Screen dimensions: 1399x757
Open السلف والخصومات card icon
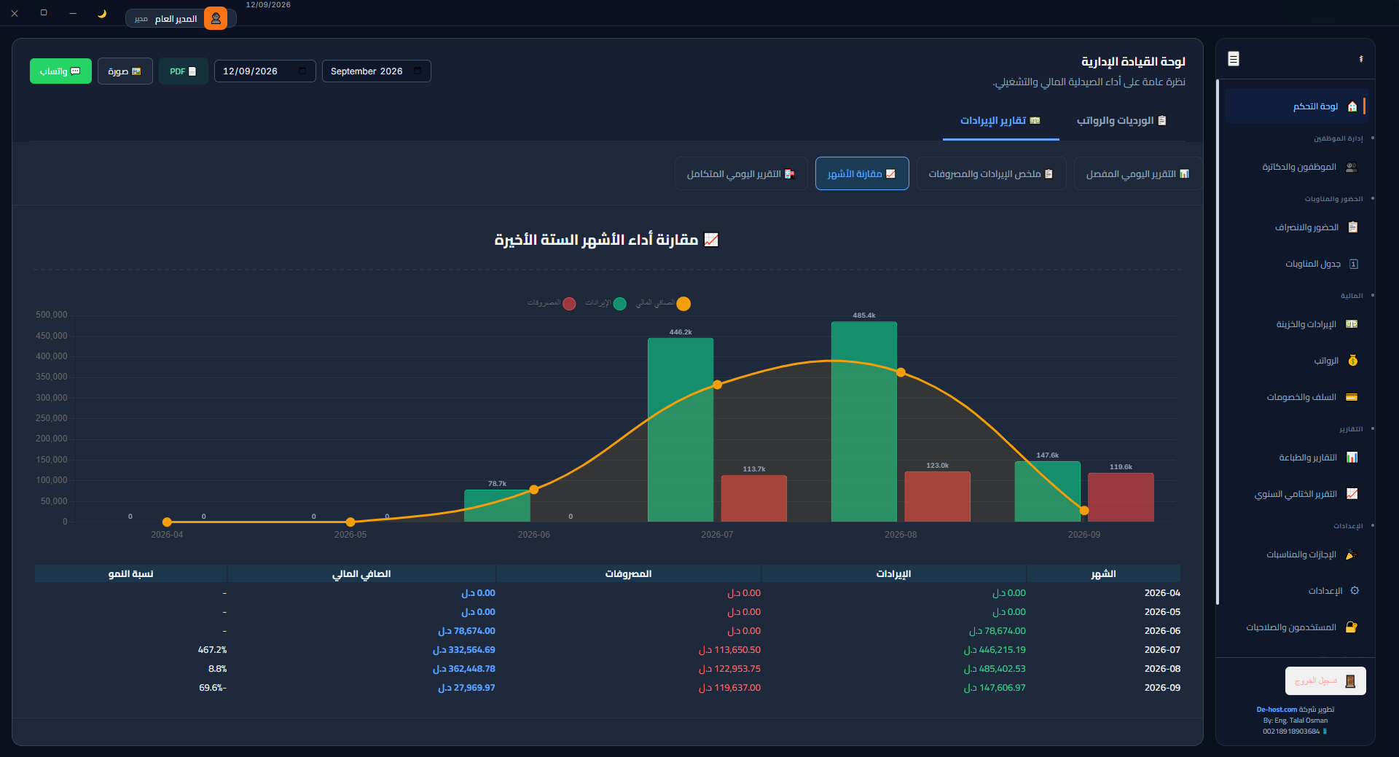tap(1352, 397)
